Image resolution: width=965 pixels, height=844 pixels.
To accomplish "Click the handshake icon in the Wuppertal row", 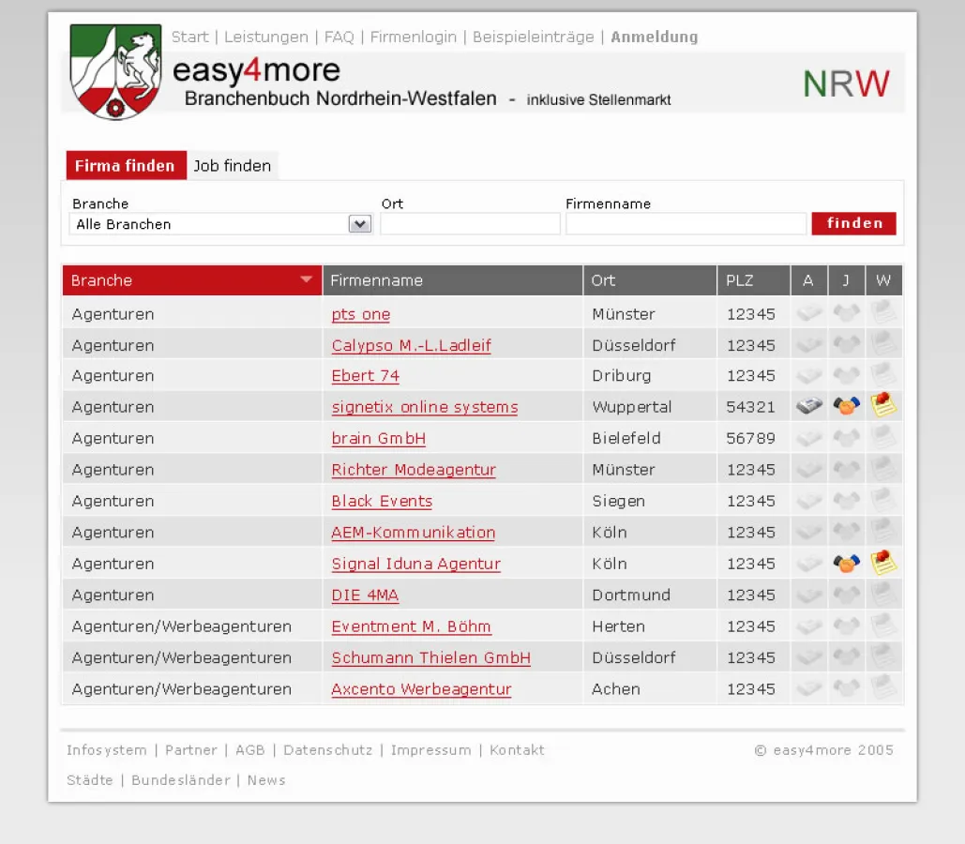I will [847, 407].
